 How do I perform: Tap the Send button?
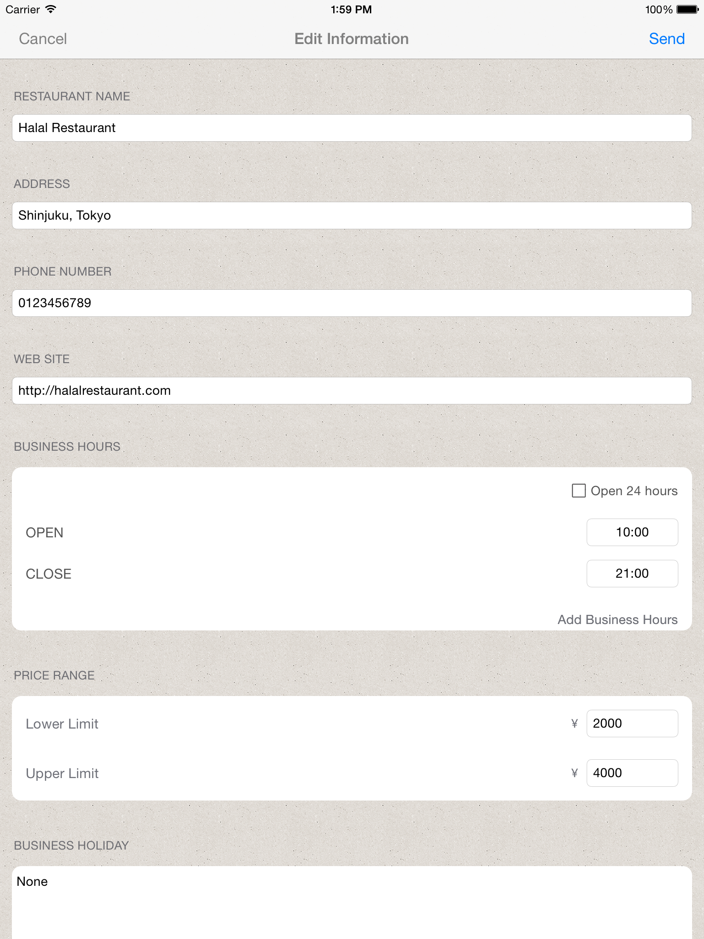(x=666, y=39)
